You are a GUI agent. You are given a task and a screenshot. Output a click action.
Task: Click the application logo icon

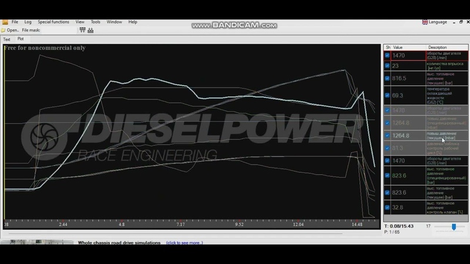click(5, 22)
